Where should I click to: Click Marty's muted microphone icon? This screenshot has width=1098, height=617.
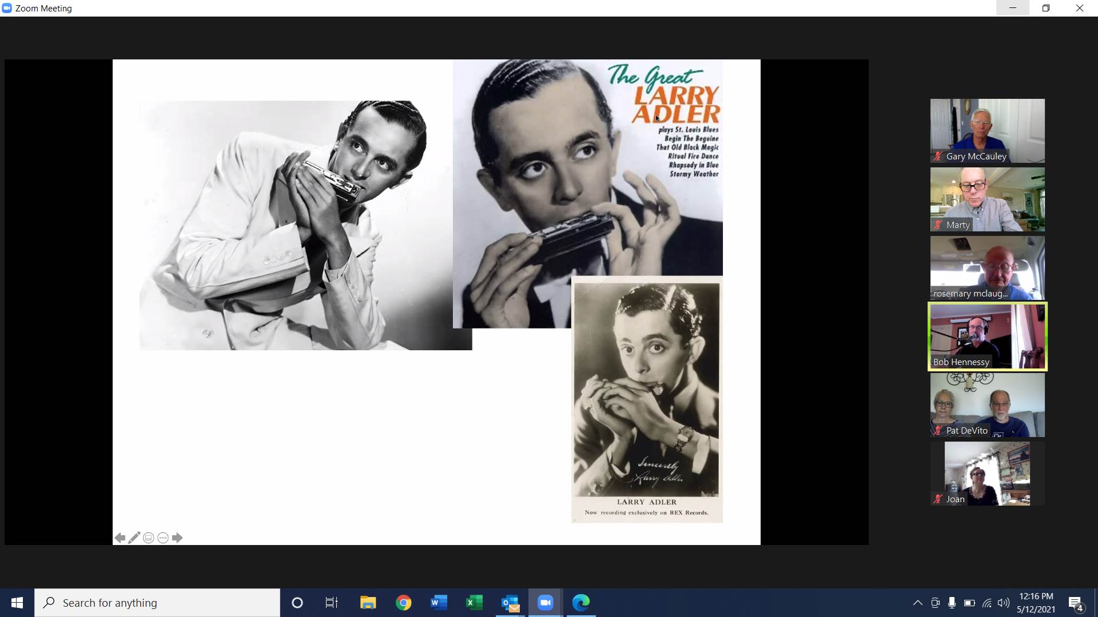coord(938,225)
